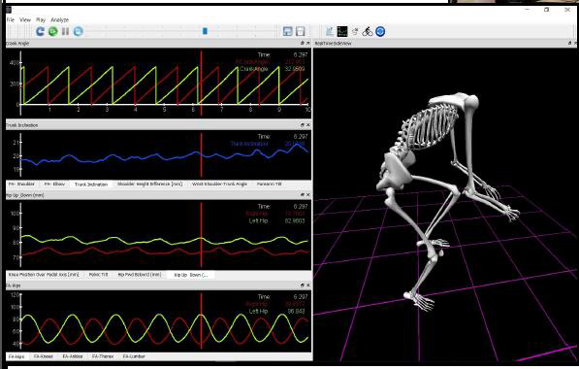Start playback with the green play button

click(x=52, y=32)
